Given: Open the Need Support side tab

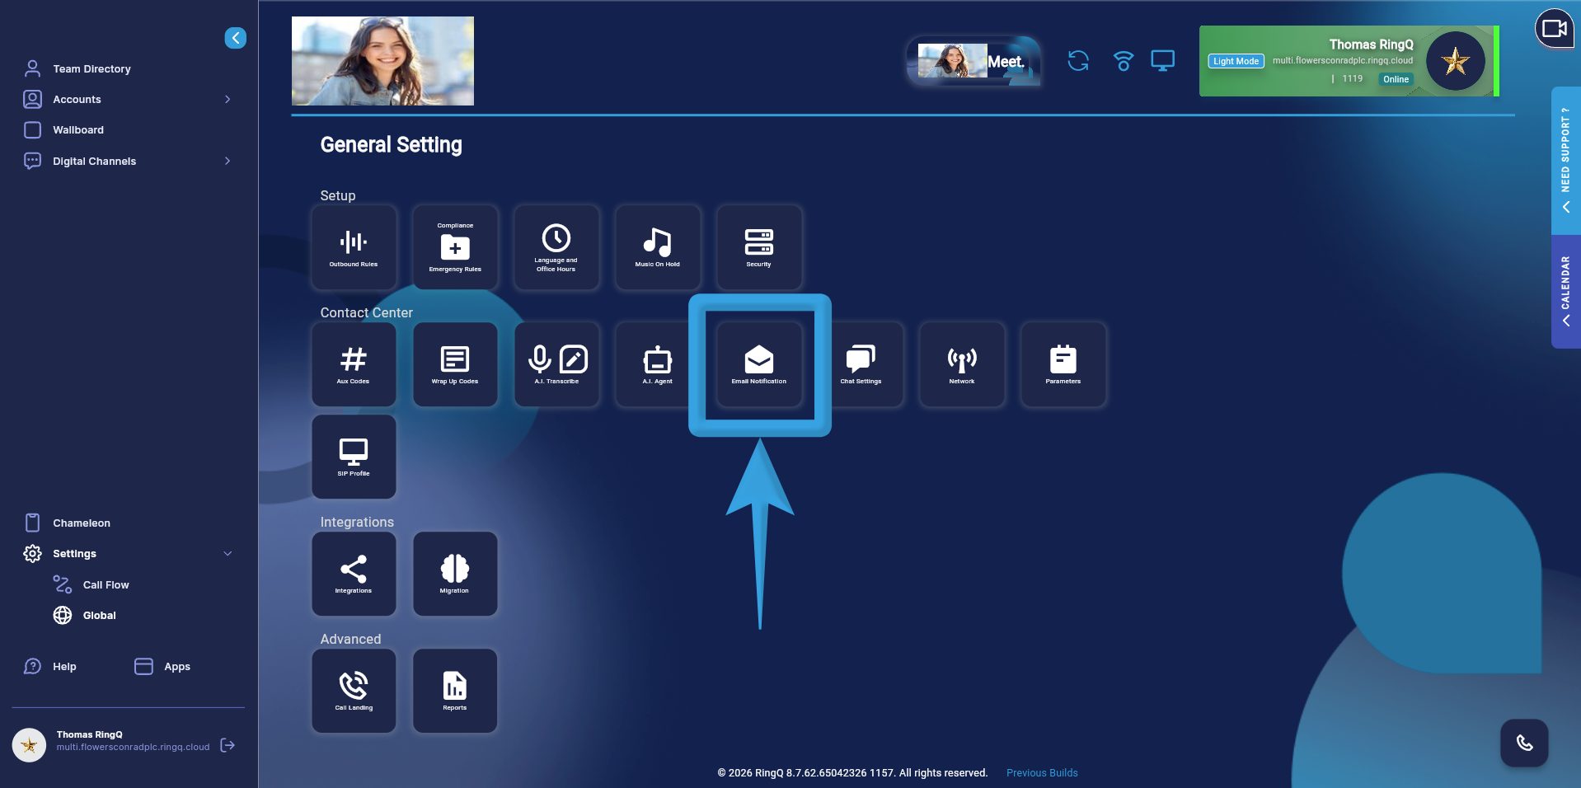Looking at the screenshot, I should click(1565, 161).
